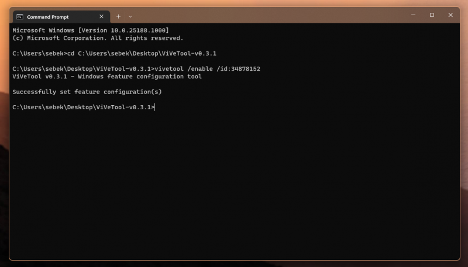468x267 pixels.
Task: Click the cd command's ViVeTool folder path
Action: (147, 53)
